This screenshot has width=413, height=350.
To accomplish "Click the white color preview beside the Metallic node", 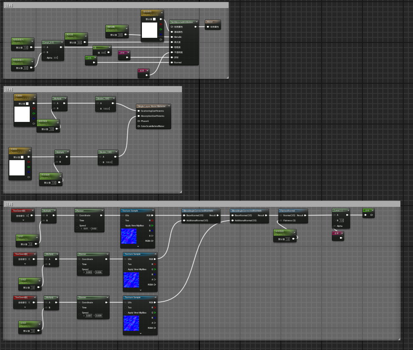I will [x=150, y=30].
